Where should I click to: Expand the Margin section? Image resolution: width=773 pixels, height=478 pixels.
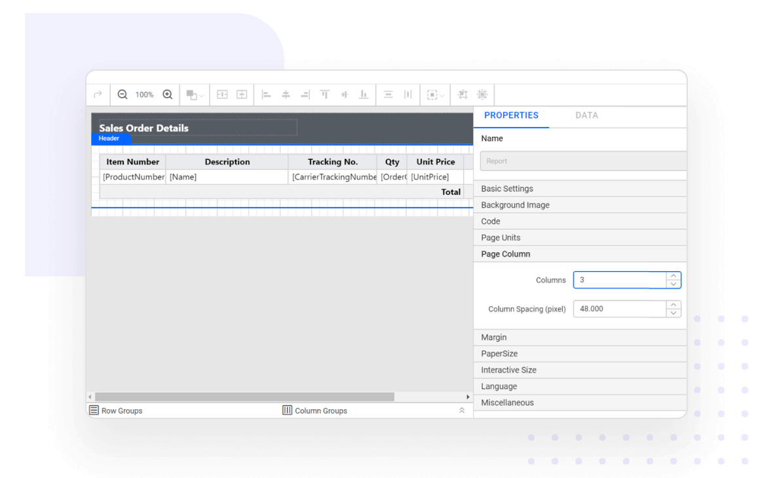pos(580,338)
